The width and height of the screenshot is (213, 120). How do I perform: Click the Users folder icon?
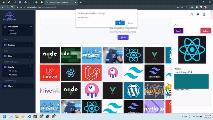(x=5, y=86)
